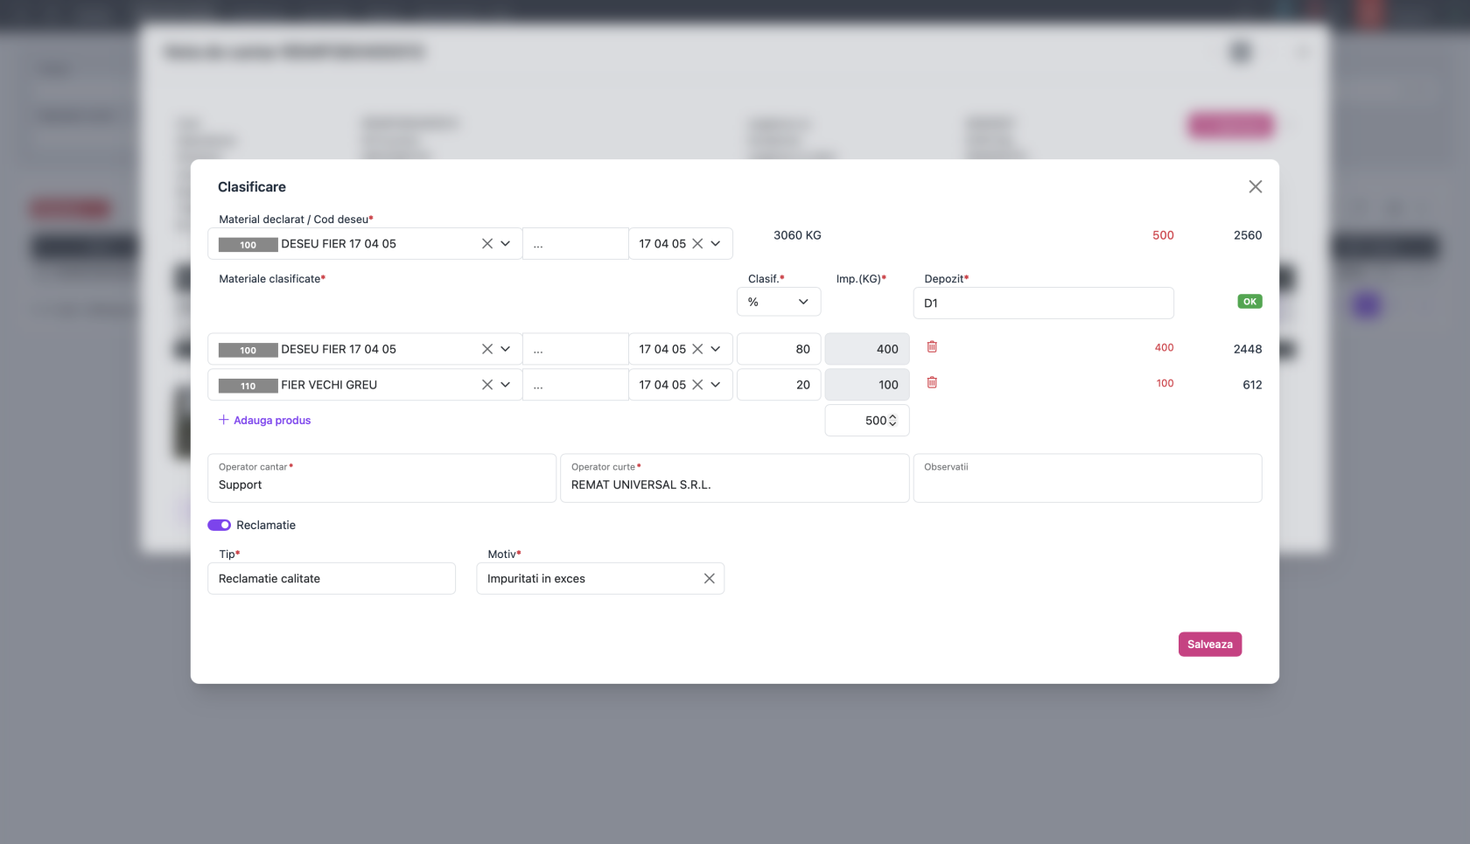
Task: Clear the Motiv Impuritati in exces value
Action: click(710, 579)
